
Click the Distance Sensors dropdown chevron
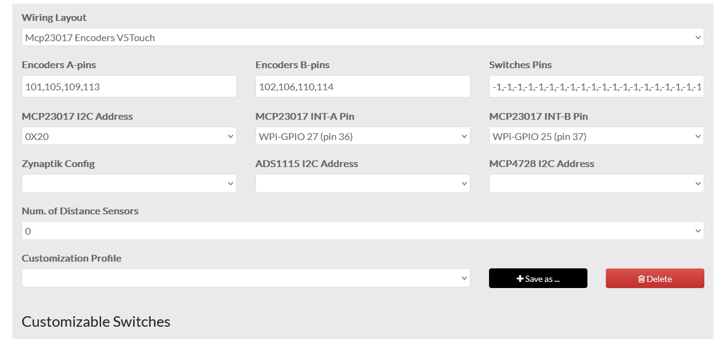698,231
